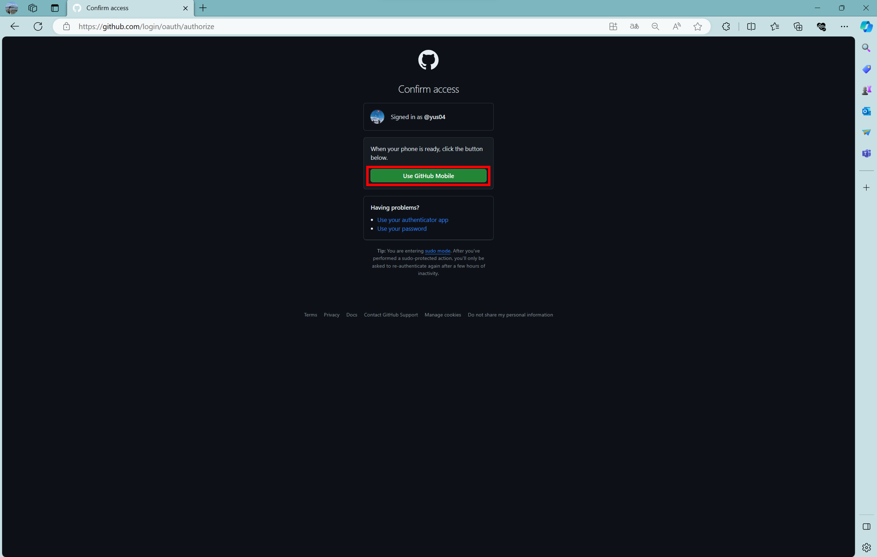This screenshot has width=877, height=557.
Task: Open the Extensions menu
Action: point(726,26)
